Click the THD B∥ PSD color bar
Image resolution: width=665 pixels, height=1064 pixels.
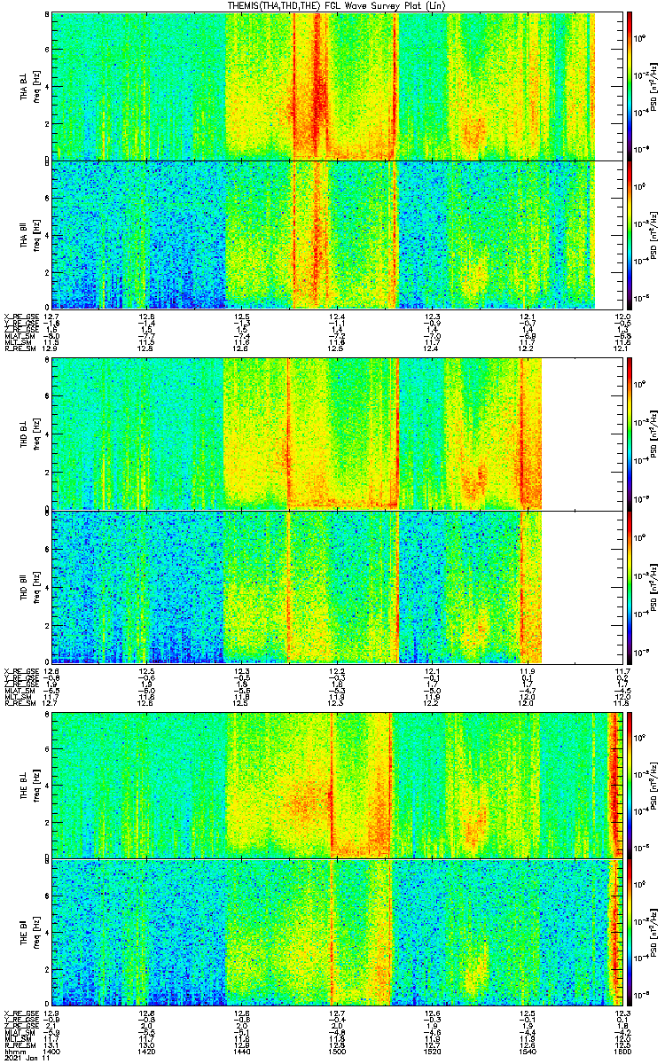pyautogui.click(x=630, y=587)
